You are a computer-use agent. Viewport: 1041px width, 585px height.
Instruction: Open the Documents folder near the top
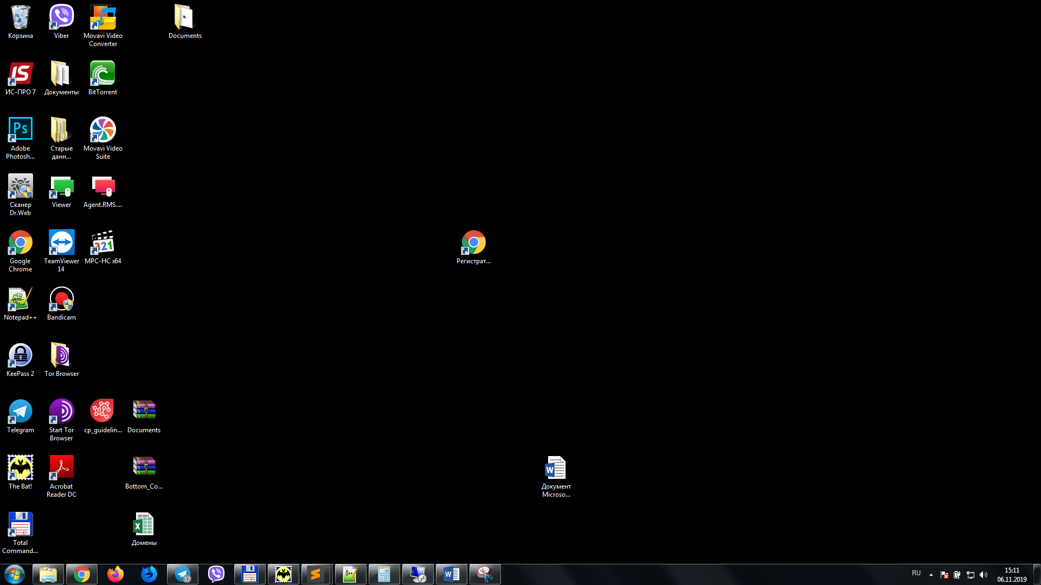point(185,22)
